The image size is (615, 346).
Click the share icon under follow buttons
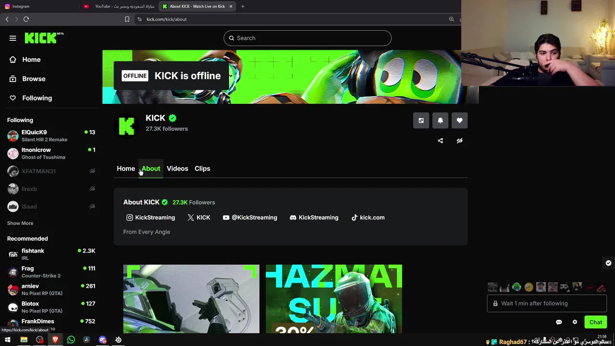(441, 141)
